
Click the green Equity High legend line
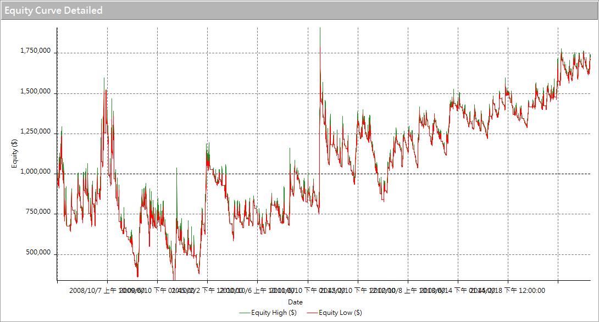(245, 313)
